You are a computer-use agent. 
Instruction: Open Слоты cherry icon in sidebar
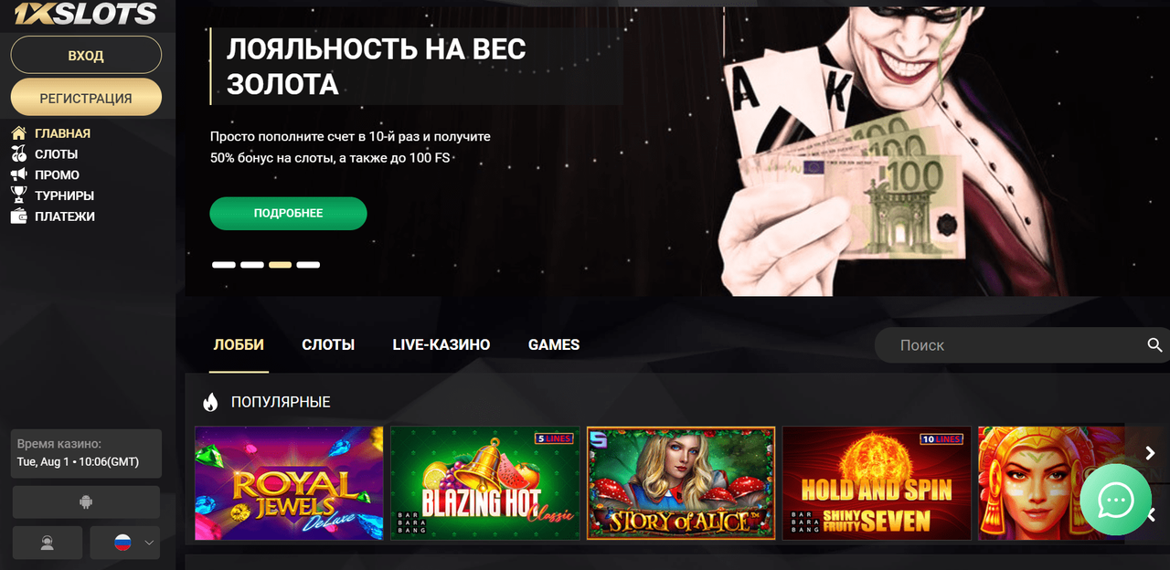click(18, 154)
